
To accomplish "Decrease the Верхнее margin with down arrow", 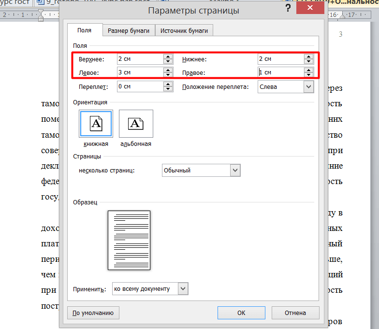I will pyautogui.click(x=168, y=61).
